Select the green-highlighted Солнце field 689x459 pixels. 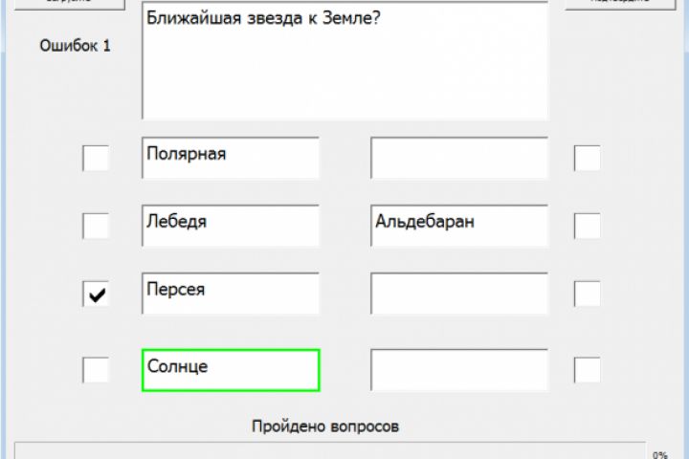[x=230, y=370]
